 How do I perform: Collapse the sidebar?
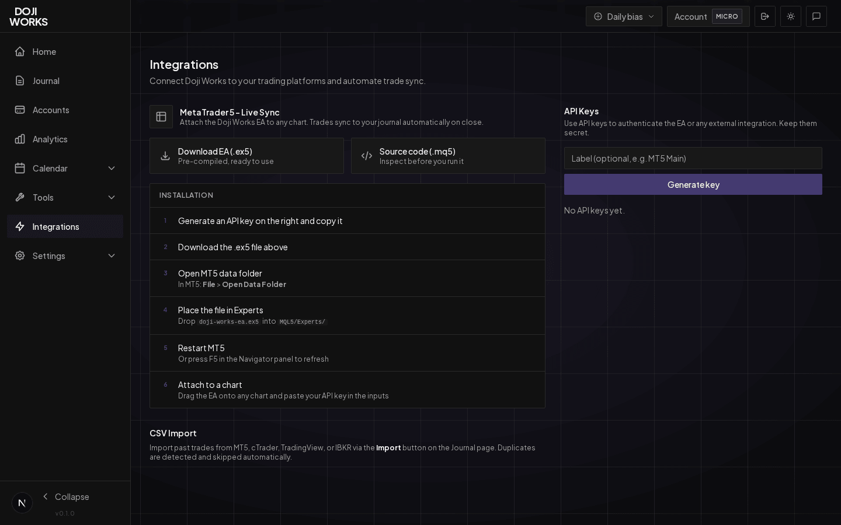(65, 497)
